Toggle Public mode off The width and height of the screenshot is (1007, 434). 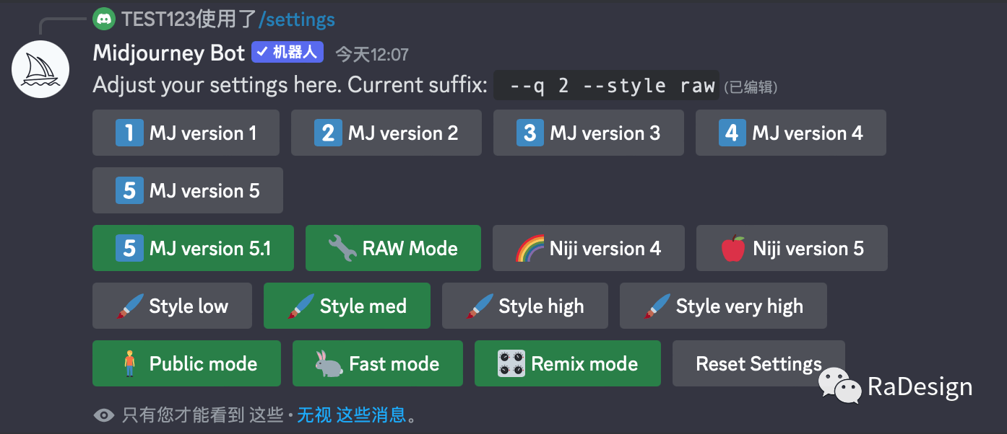click(186, 363)
